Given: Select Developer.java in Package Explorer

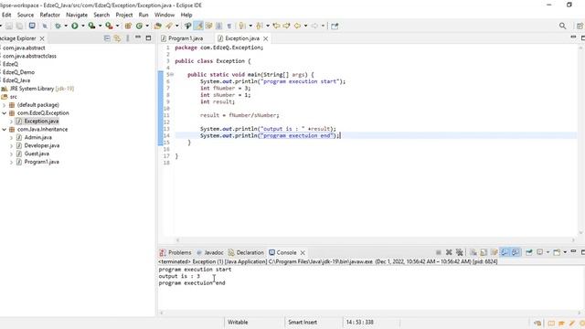Looking at the screenshot, I should pyautogui.click(x=42, y=145).
